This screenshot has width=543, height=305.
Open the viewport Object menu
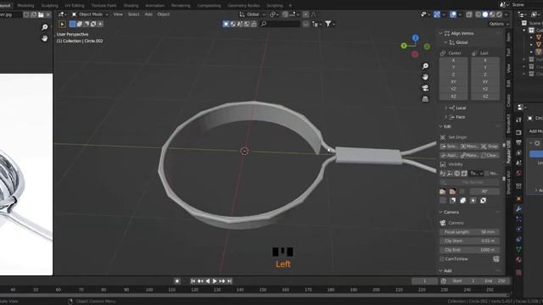pos(164,14)
